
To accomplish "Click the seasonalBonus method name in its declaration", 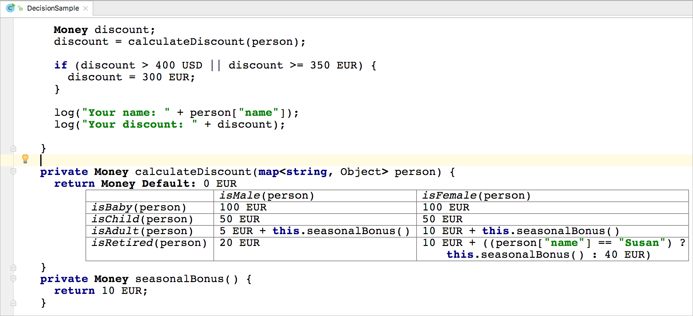I will pyautogui.click(x=179, y=279).
